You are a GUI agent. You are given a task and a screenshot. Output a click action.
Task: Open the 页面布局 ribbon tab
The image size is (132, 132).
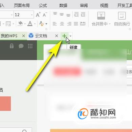pos(22,5)
